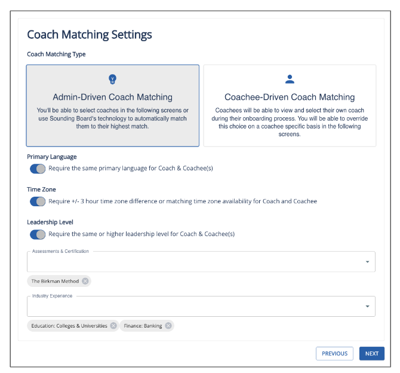
Task: Remove The Birkman Method chip
Action: click(x=85, y=281)
